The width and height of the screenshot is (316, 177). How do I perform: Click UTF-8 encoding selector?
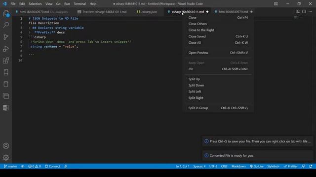point(213,166)
